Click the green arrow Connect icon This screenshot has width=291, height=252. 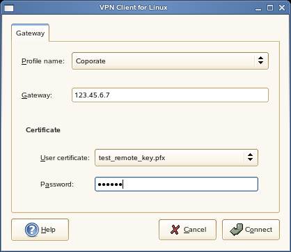tap(236, 230)
